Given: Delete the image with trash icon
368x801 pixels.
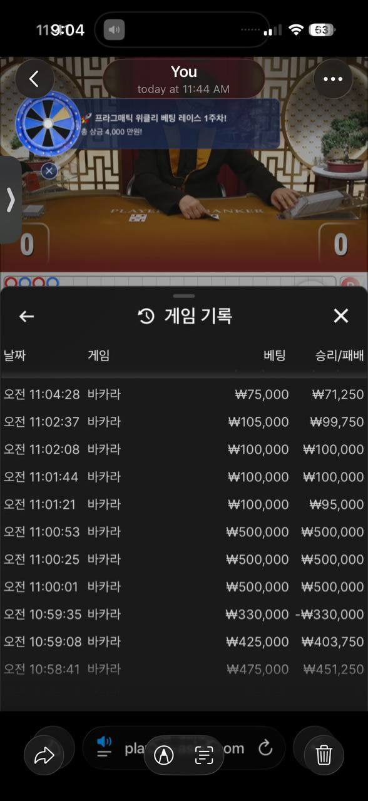Looking at the screenshot, I should [324, 756].
